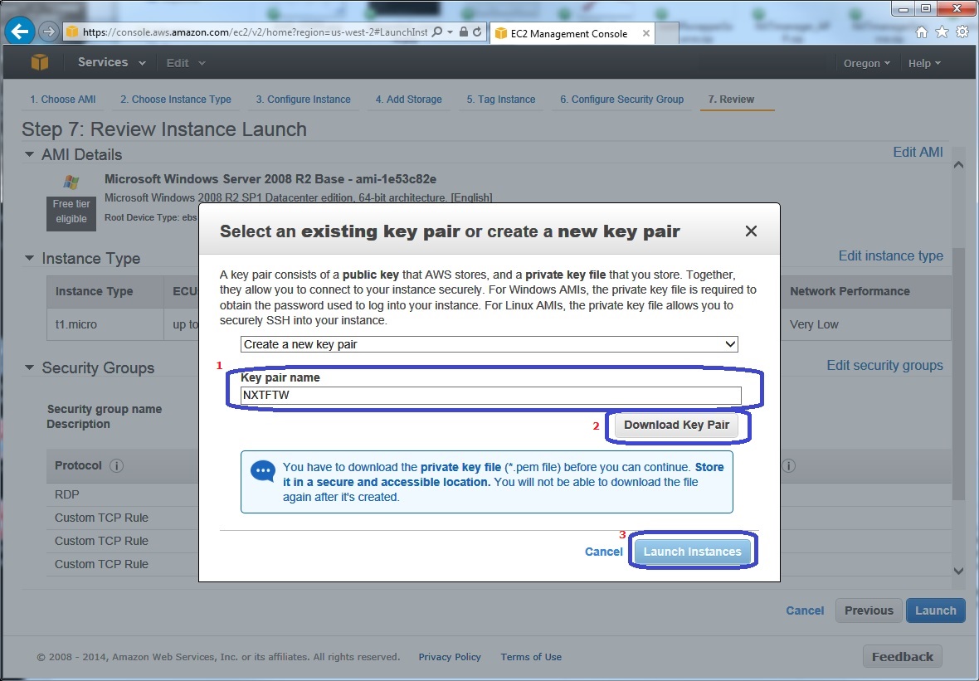Collapse the Security Groups section
Screen dimensions: 979x681
29,367
